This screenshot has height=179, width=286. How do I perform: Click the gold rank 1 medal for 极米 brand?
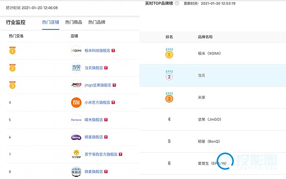click(x=169, y=53)
